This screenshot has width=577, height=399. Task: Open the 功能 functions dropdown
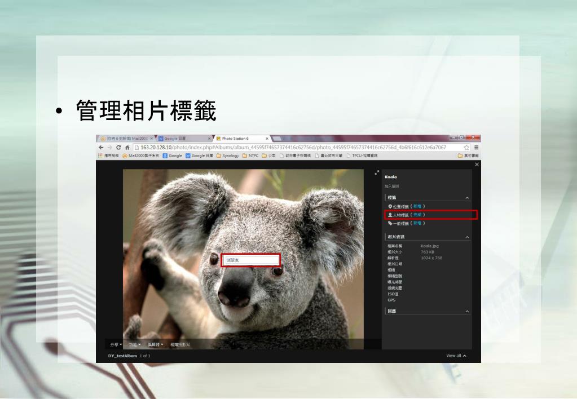coord(135,344)
